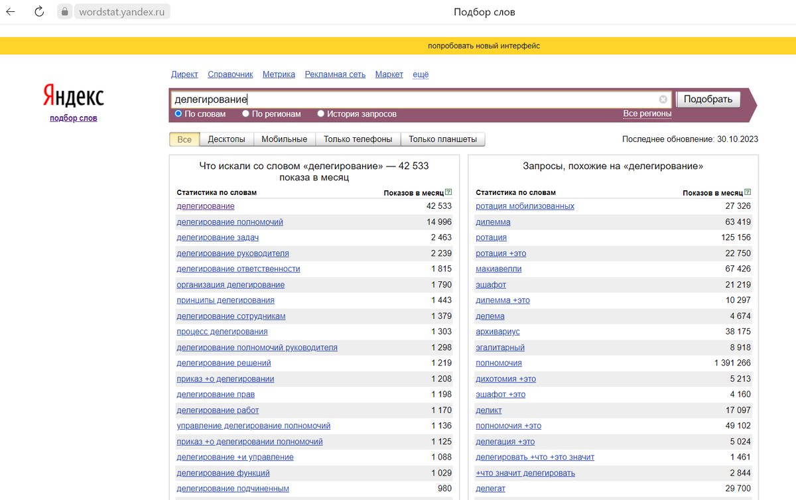Select the По регионам radio button
796x500 pixels.
coord(246,114)
